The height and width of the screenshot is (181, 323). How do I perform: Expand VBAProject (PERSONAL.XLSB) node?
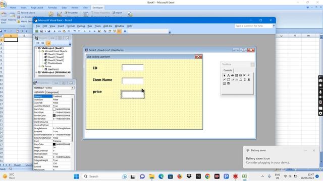[x=36, y=72]
